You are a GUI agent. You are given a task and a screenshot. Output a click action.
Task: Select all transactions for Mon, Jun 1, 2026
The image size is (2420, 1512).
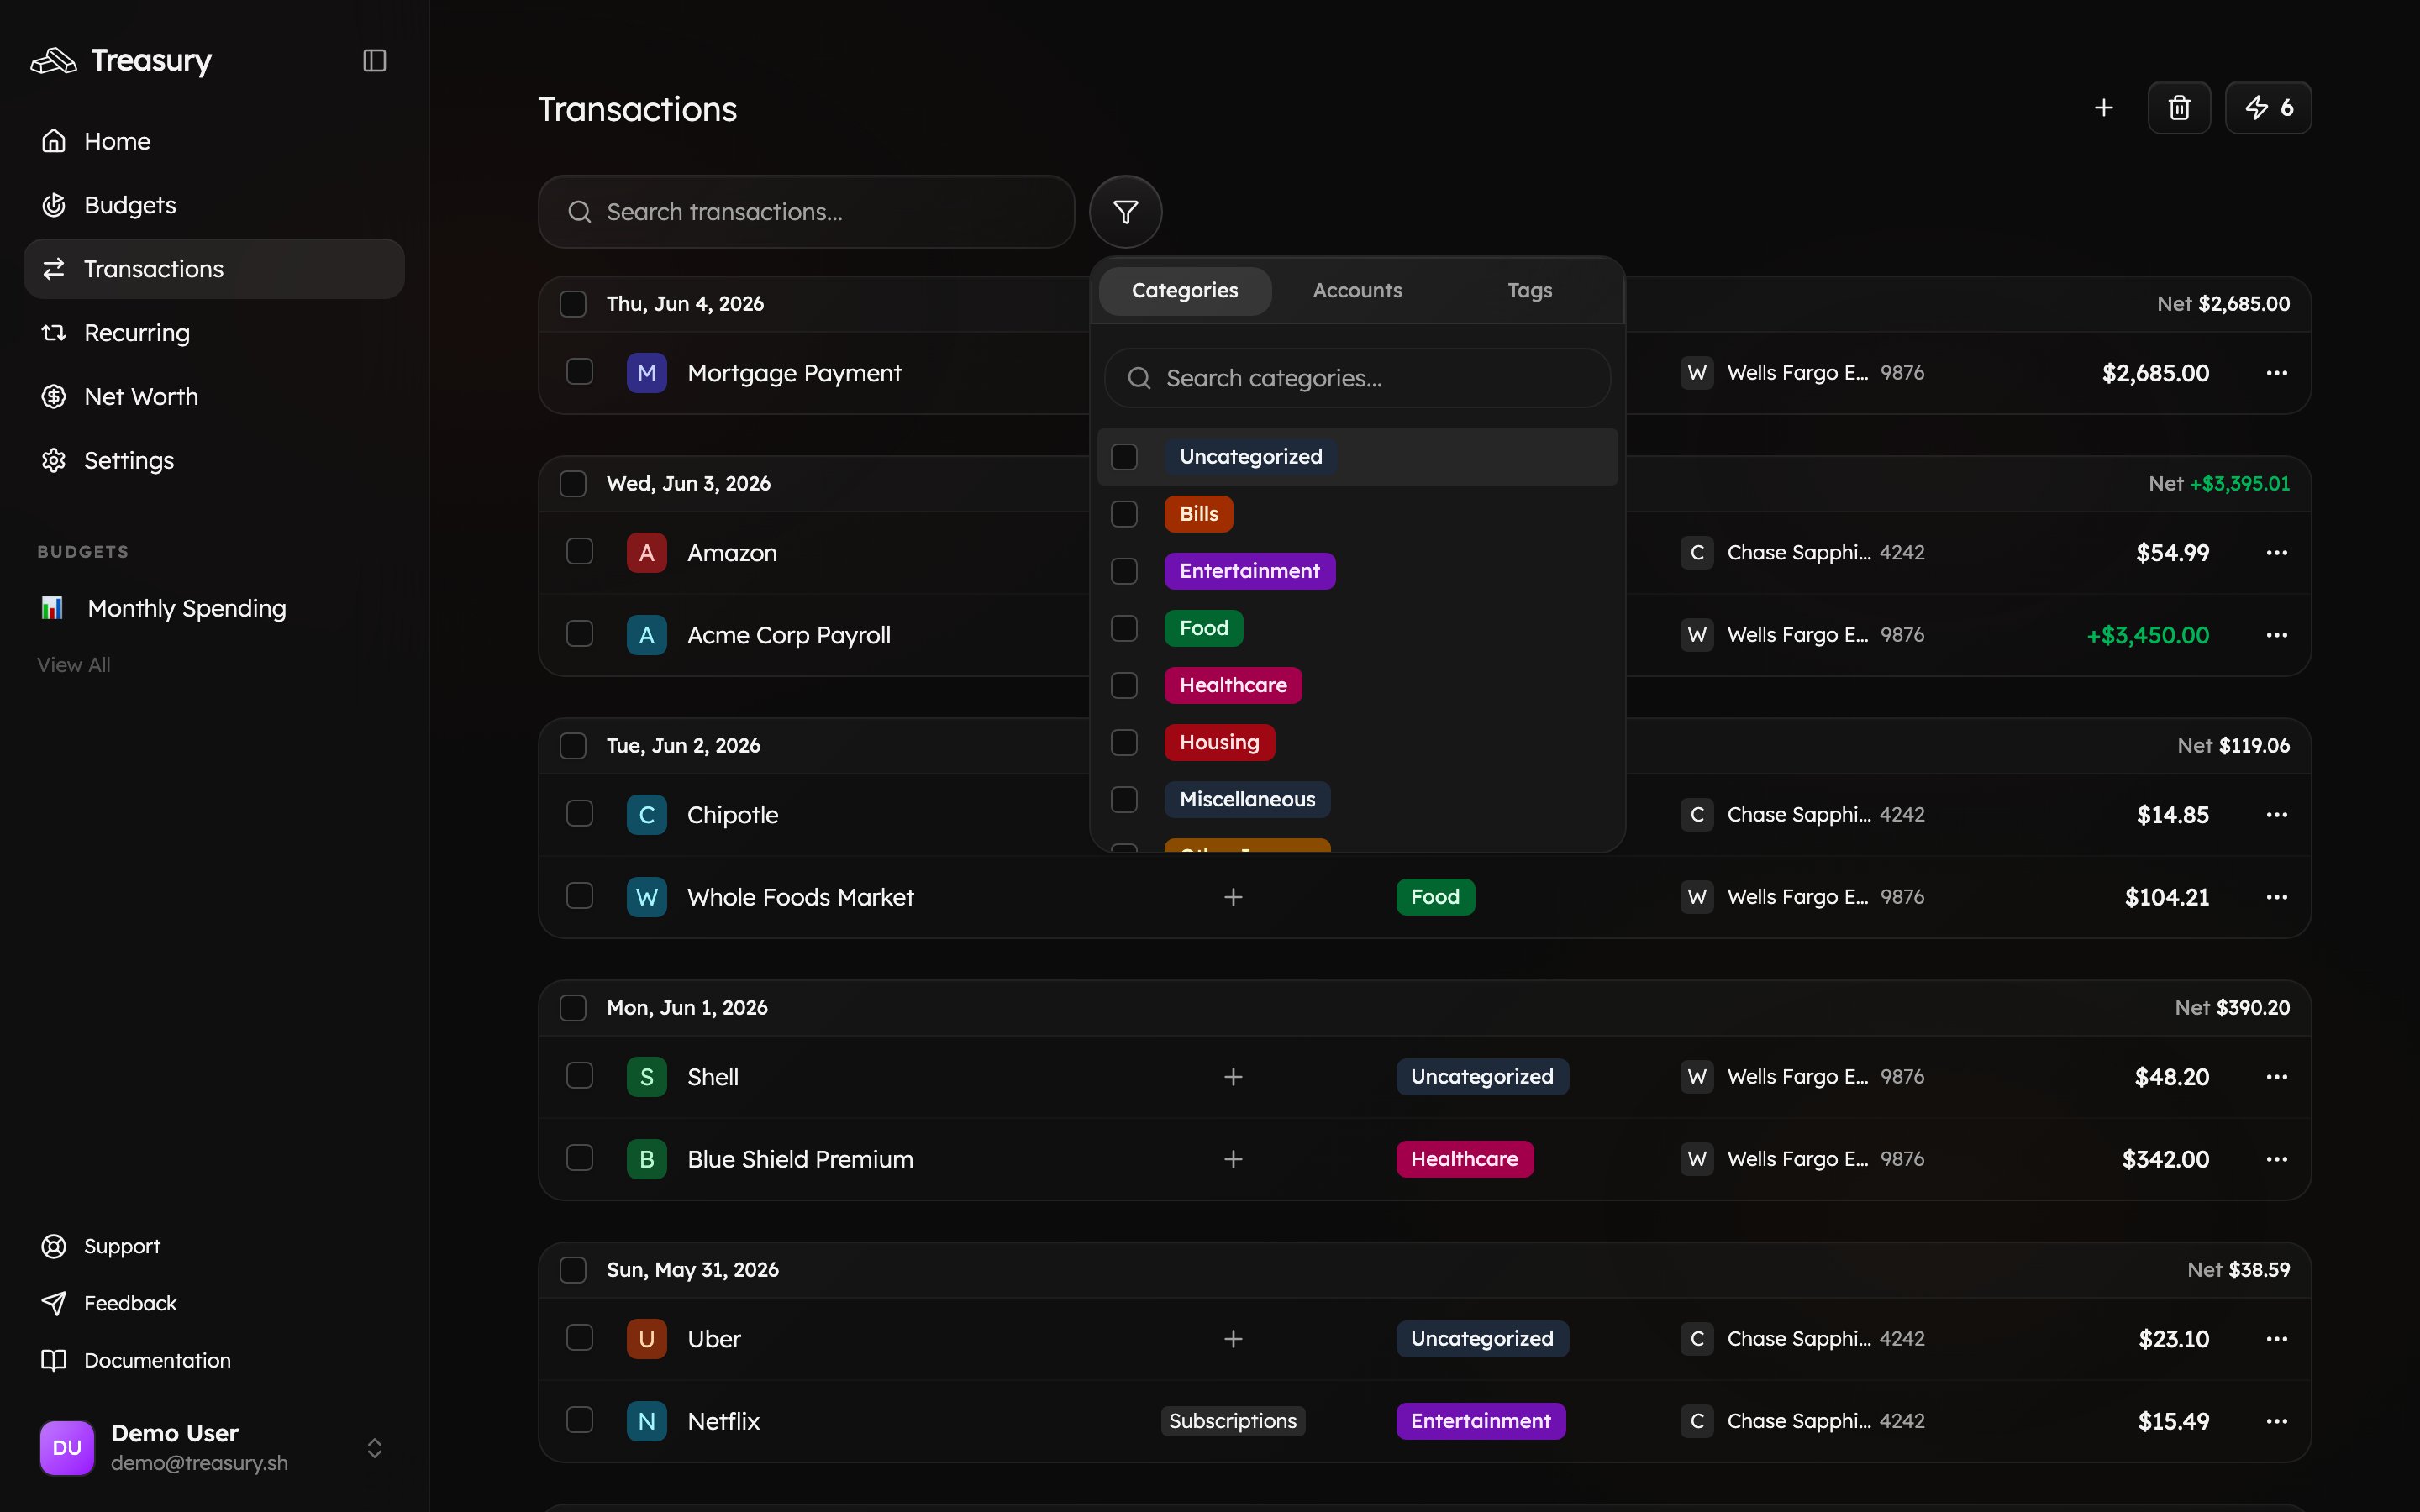coord(573,1008)
